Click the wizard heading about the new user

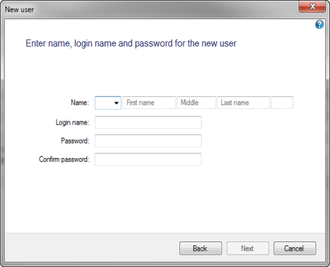(x=131, y=43)
